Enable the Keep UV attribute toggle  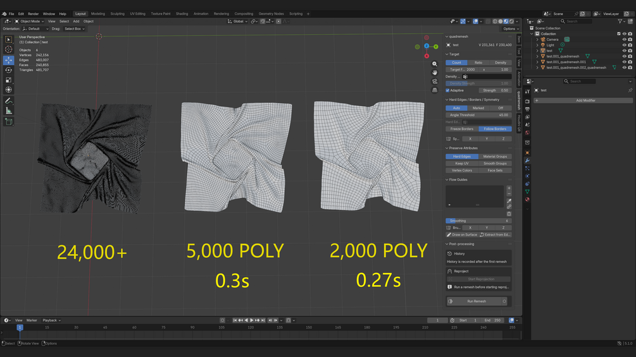coord(461,164)
